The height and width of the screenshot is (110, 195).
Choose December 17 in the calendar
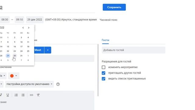21,46
